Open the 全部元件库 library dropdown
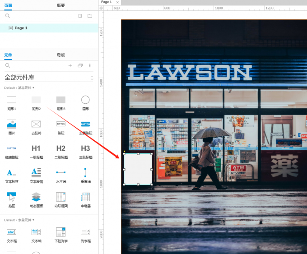 49,77
